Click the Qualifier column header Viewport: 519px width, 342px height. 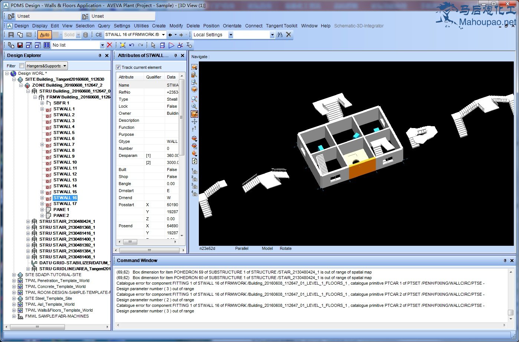pos(154,77)
